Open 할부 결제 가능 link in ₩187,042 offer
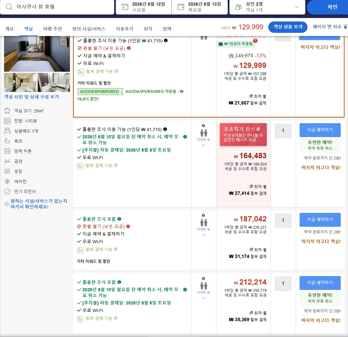Image resolution: width=348 pixels, height=337 pixels. [x=102, y=250]
